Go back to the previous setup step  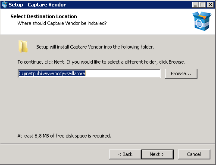click(x=125, y=154)
